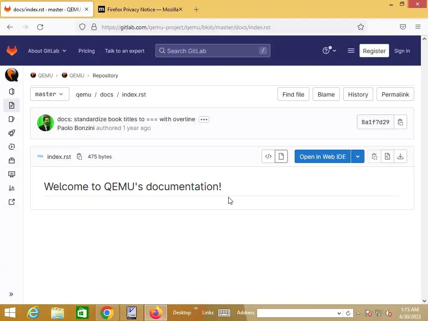The image size is (428, 321).
Task: Click Sign in link
Action: click(x=402, y=51)
